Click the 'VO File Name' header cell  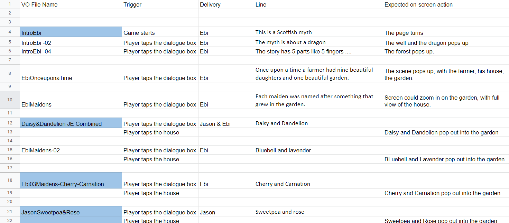pos(71,4)
